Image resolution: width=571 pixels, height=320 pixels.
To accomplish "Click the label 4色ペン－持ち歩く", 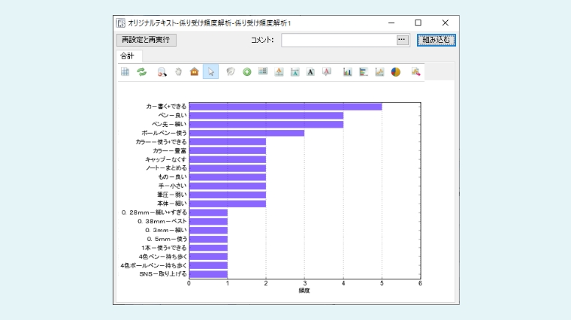I will [x=163, y=257].
